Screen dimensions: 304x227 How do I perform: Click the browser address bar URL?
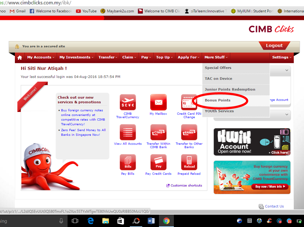tap(36, 3)
